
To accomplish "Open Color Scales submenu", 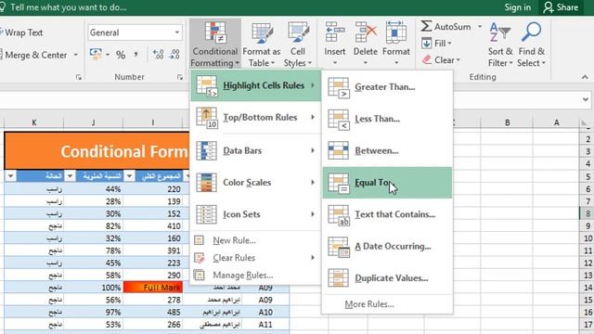I will click(x=256, y=183).
